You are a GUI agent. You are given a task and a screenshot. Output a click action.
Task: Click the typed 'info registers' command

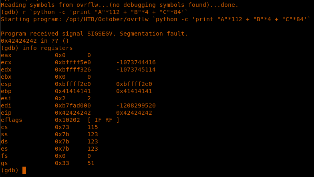[48, 48]
